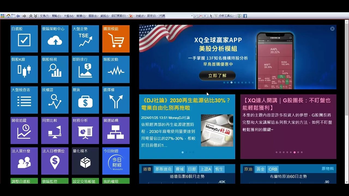The width and height of the screenshot is (349, 196).
Task: Open the 大盤檢查表 list tile
Action: pyautogui.click(x=24, y=100)
